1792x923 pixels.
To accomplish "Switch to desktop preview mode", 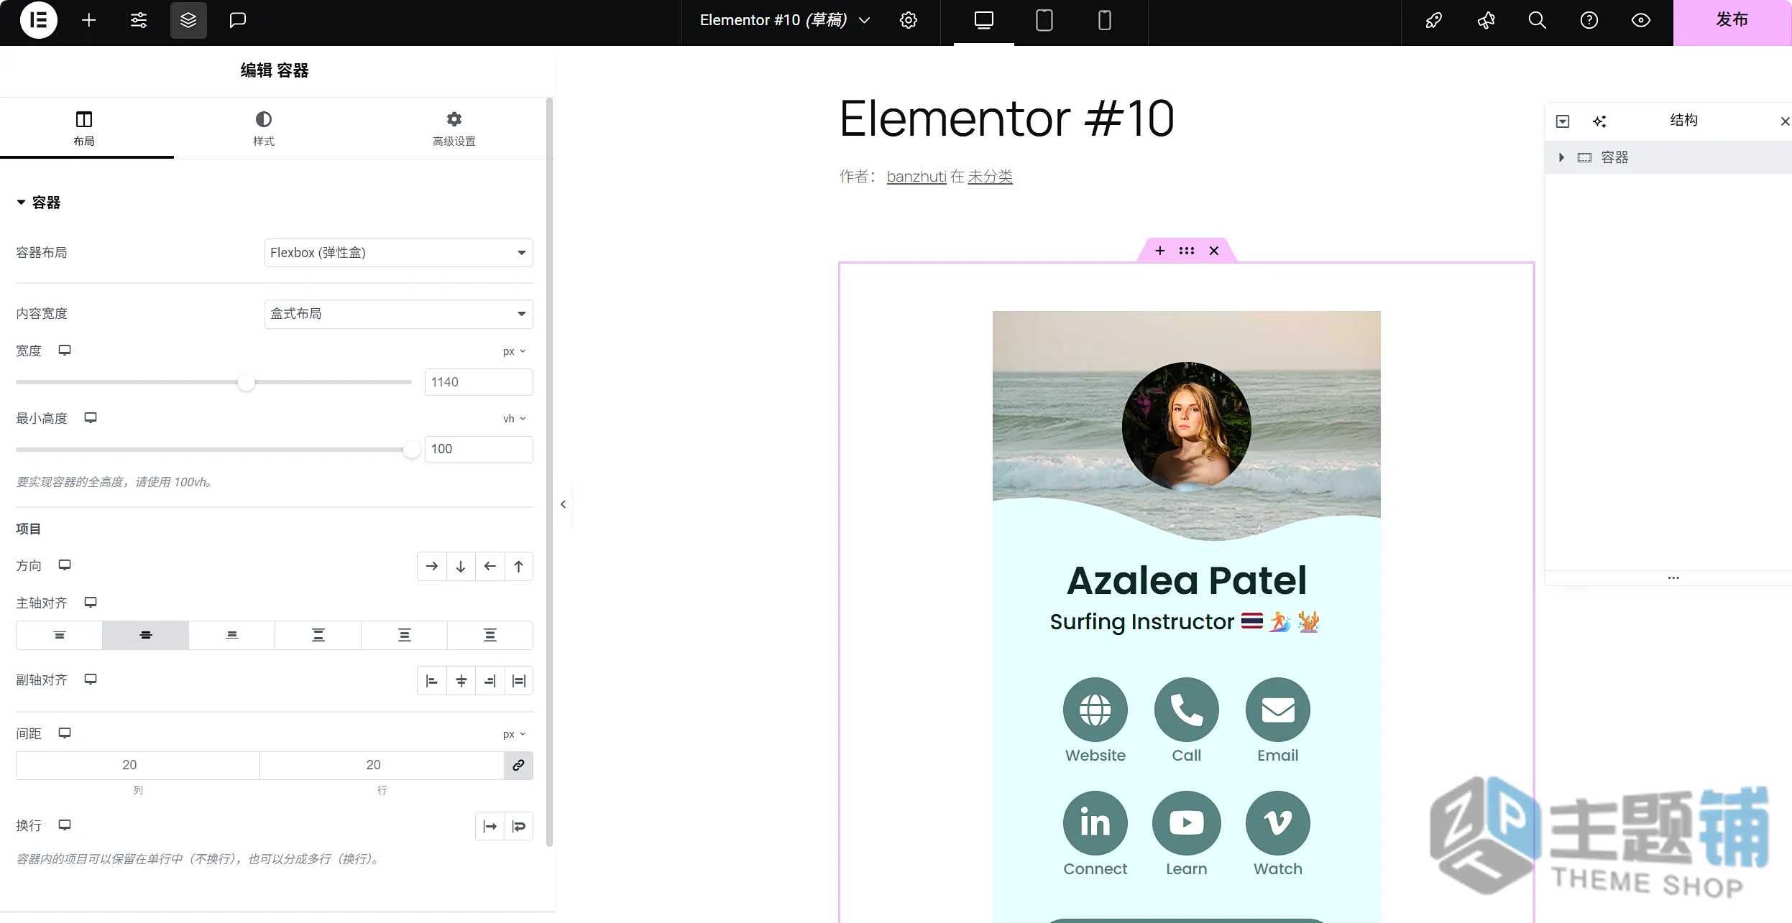I will pos(984,20).
